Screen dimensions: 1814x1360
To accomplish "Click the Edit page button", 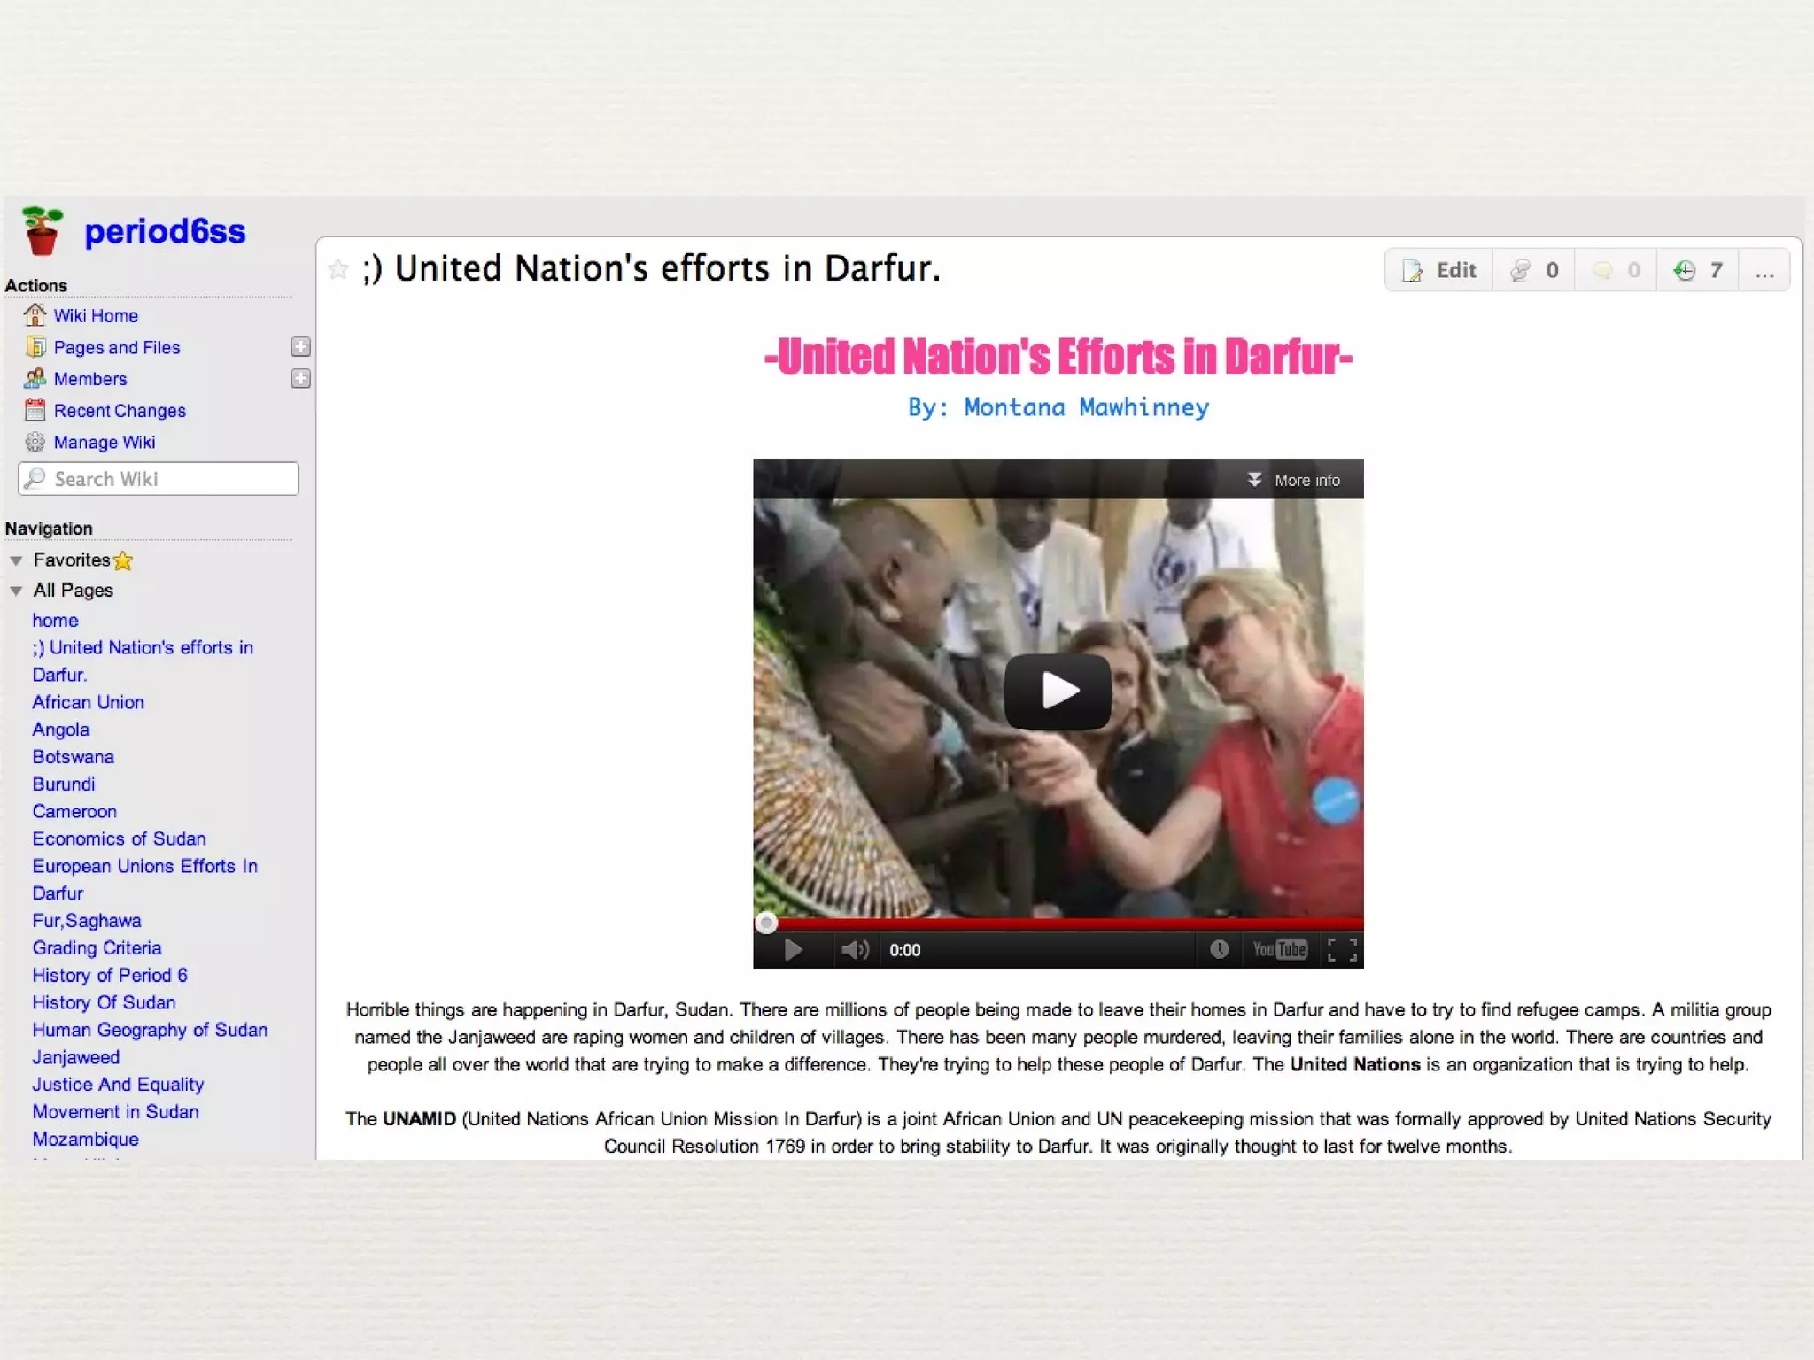I will point(1440,270).
